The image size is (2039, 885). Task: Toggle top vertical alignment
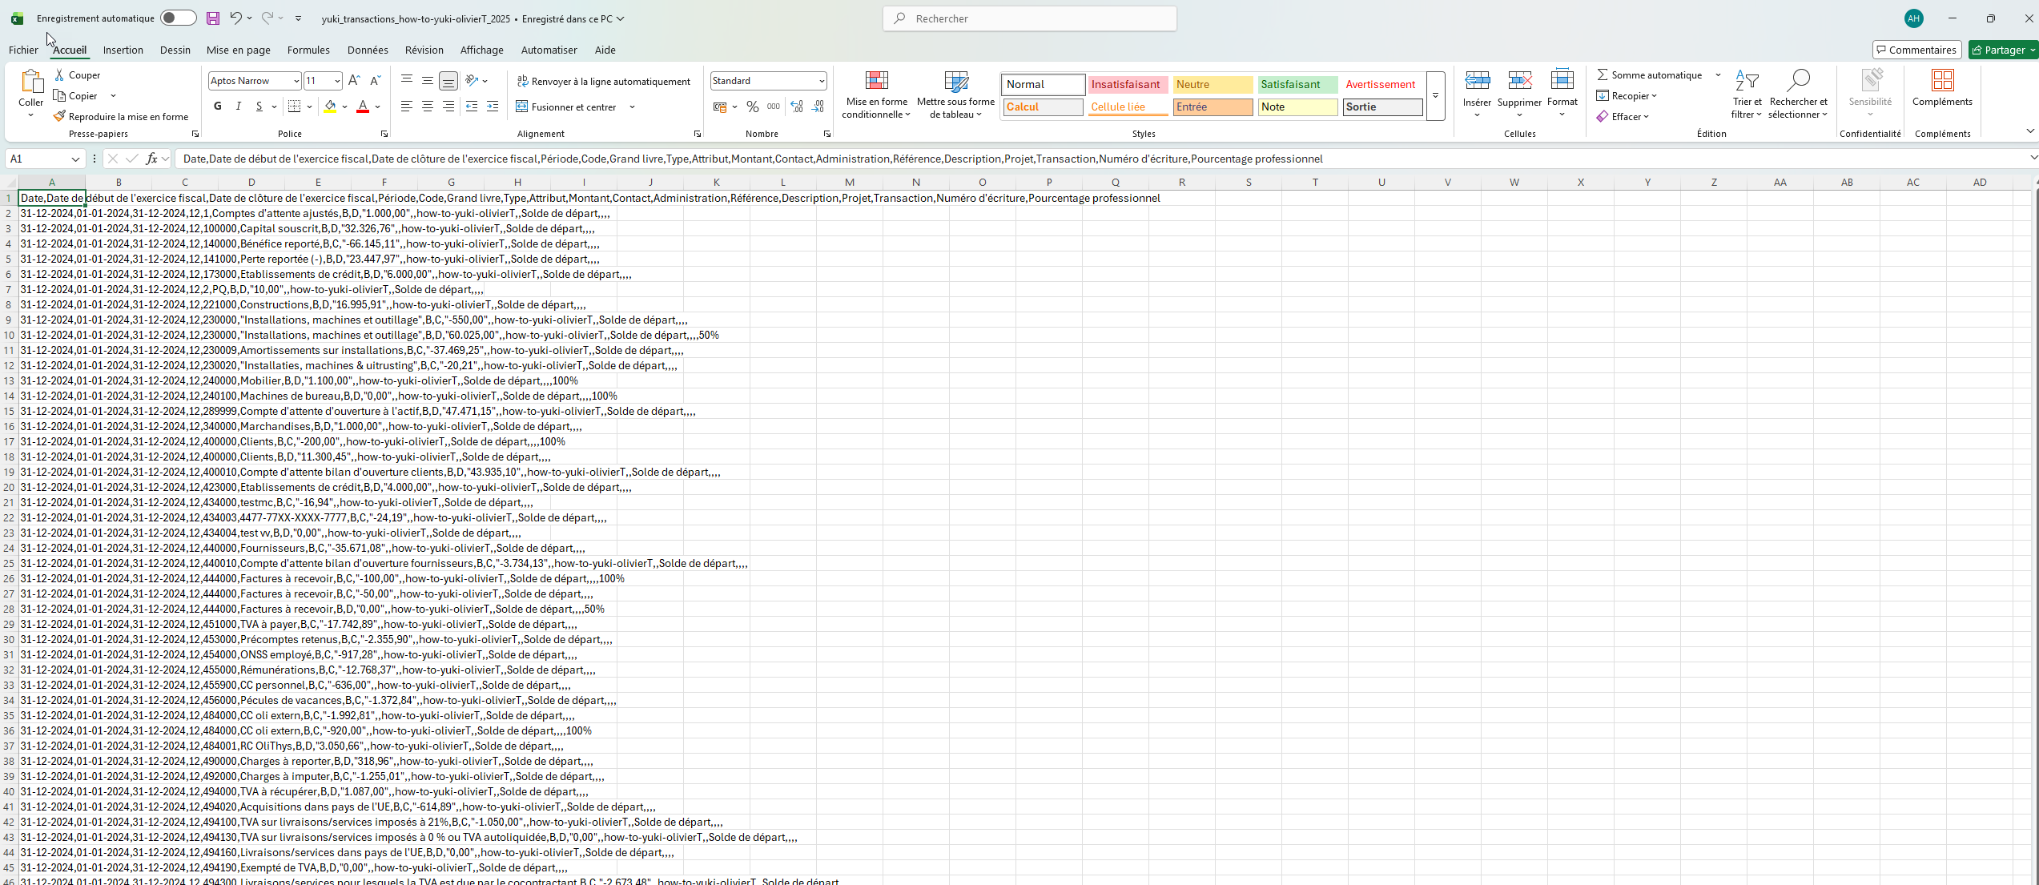point(407,80)
